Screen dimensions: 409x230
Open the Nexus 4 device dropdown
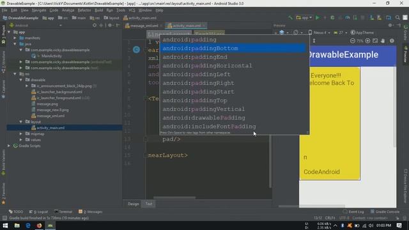pos(319,33)
